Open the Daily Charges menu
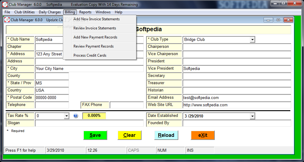304x162 pixels. click(50, 12)
